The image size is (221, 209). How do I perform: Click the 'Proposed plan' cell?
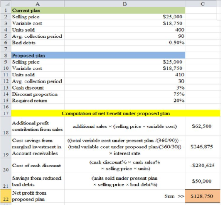(x=38, y=55)
